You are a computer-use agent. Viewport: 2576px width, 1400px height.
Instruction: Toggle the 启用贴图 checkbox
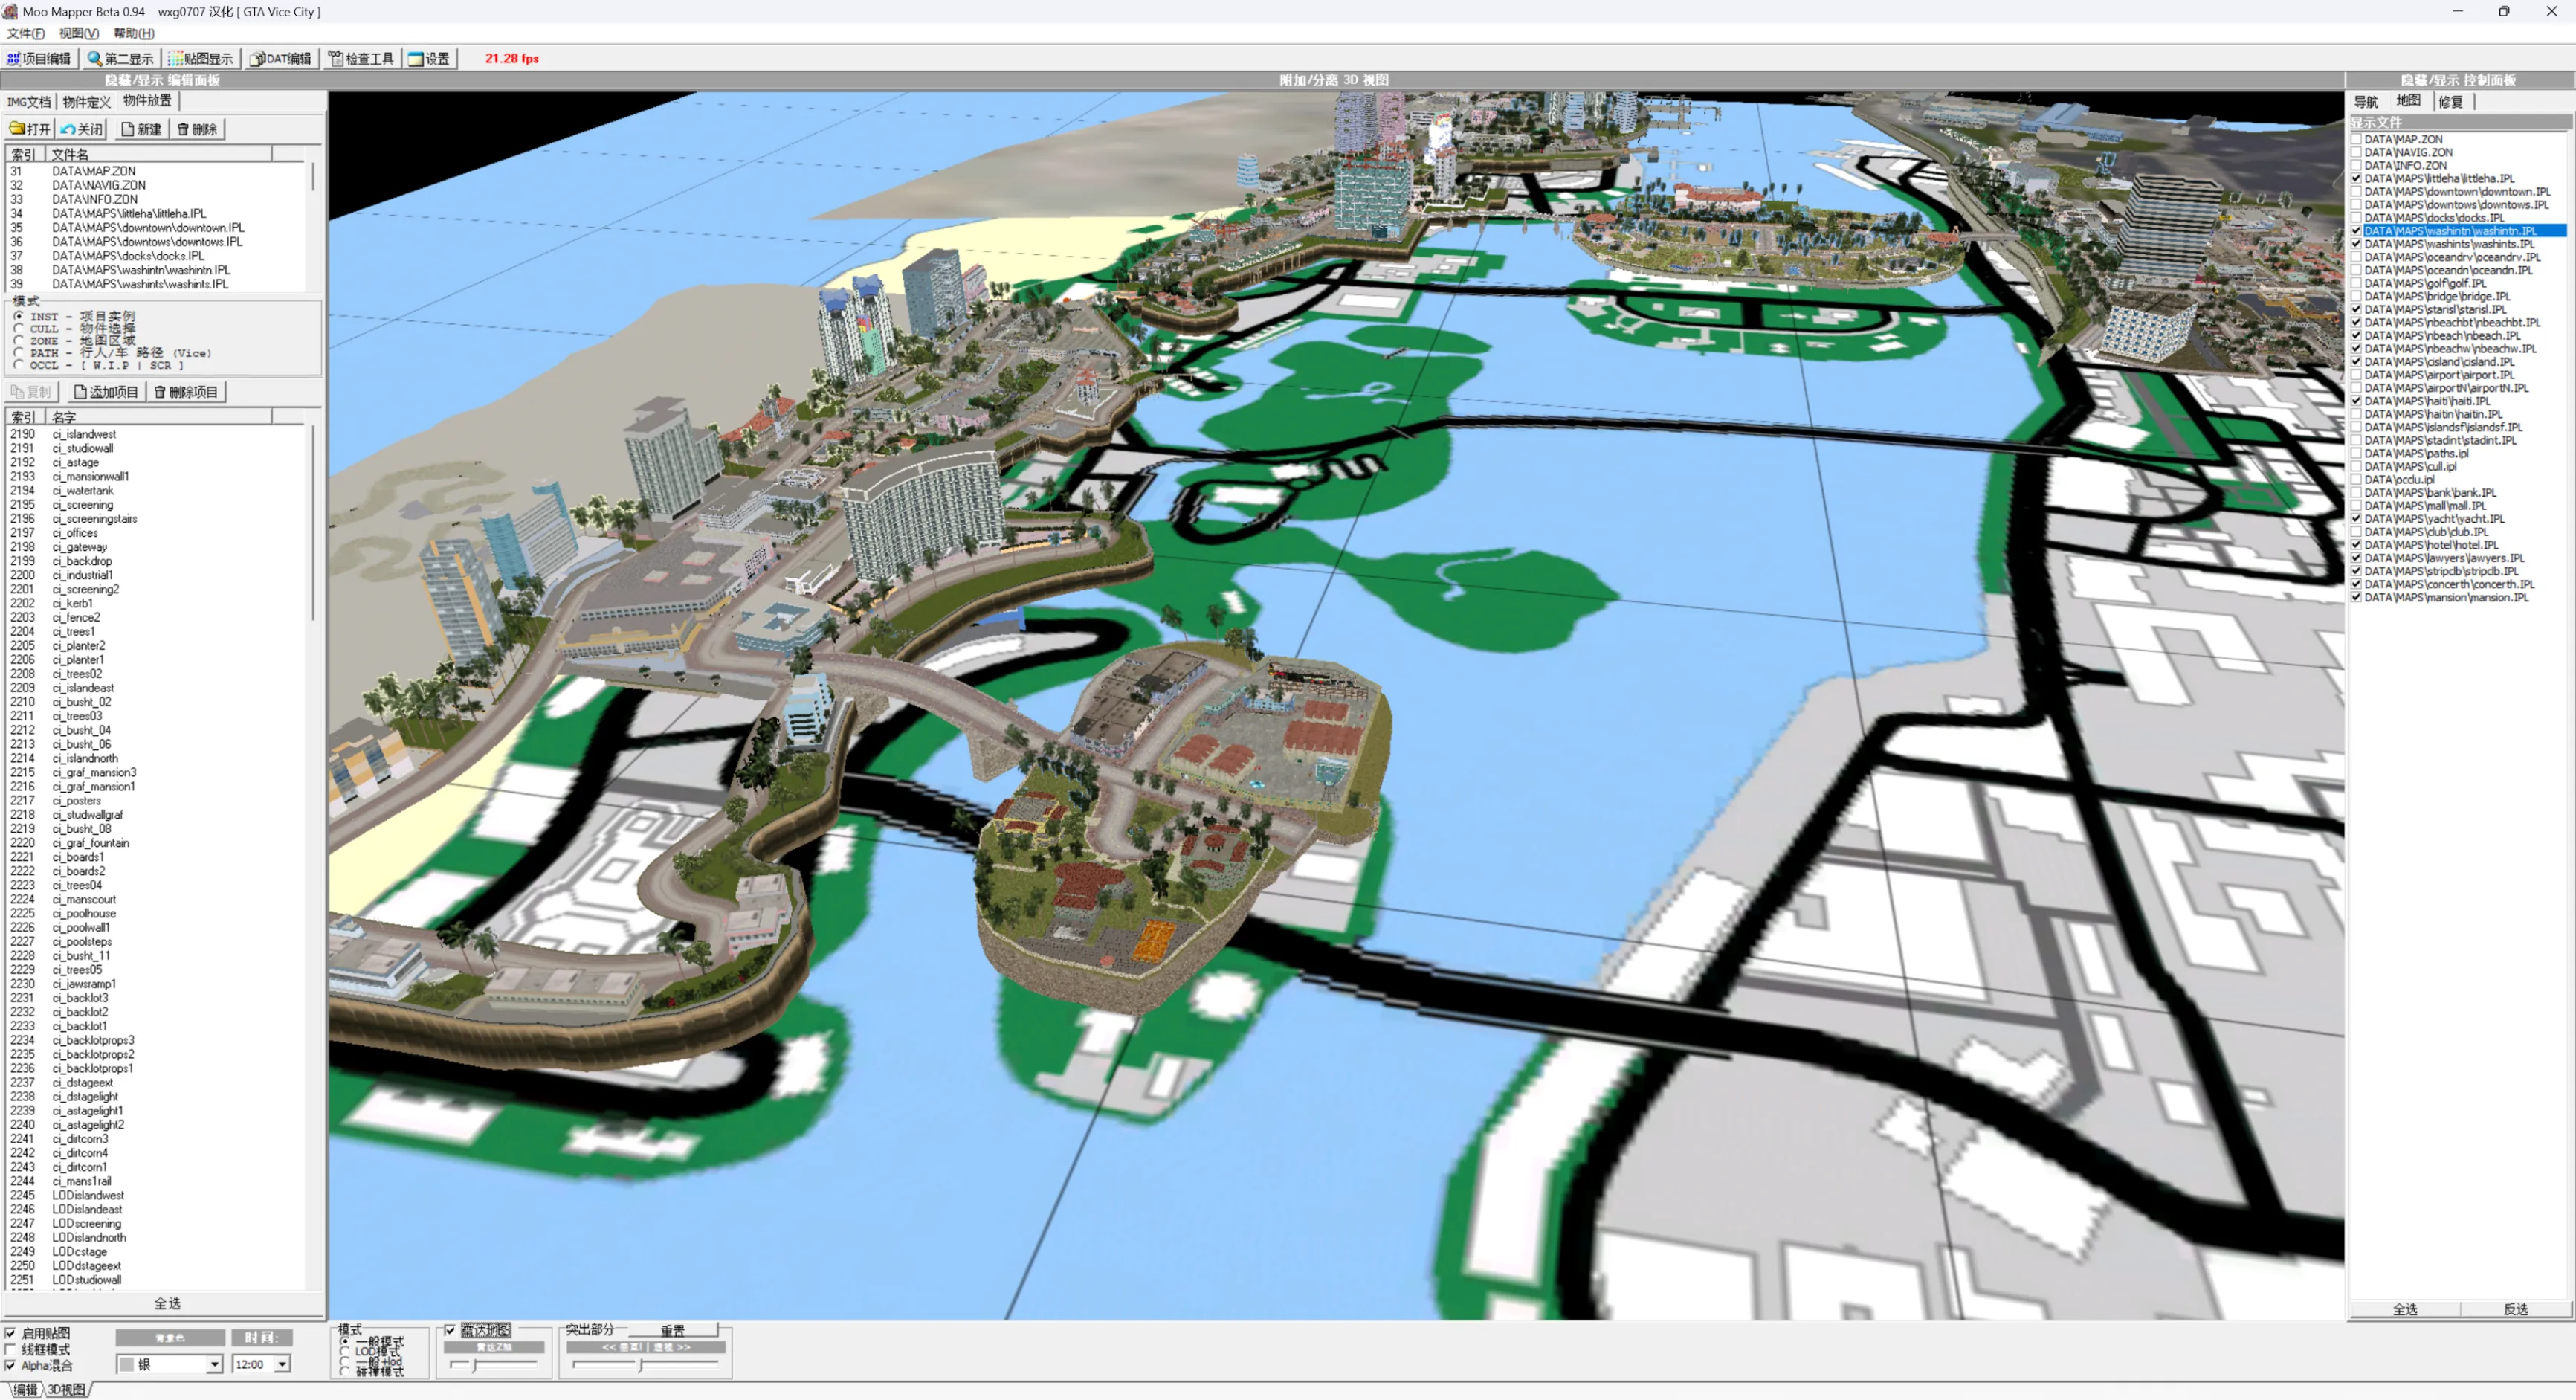pos(11,1333)
